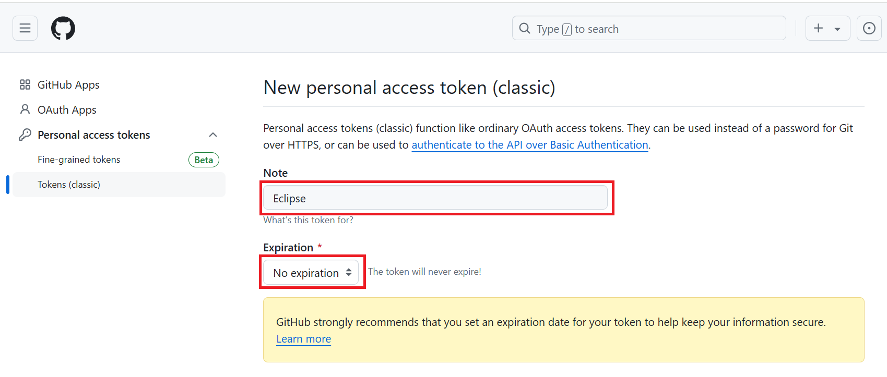Expand the caret next to the plus icon

click(837, 29)
